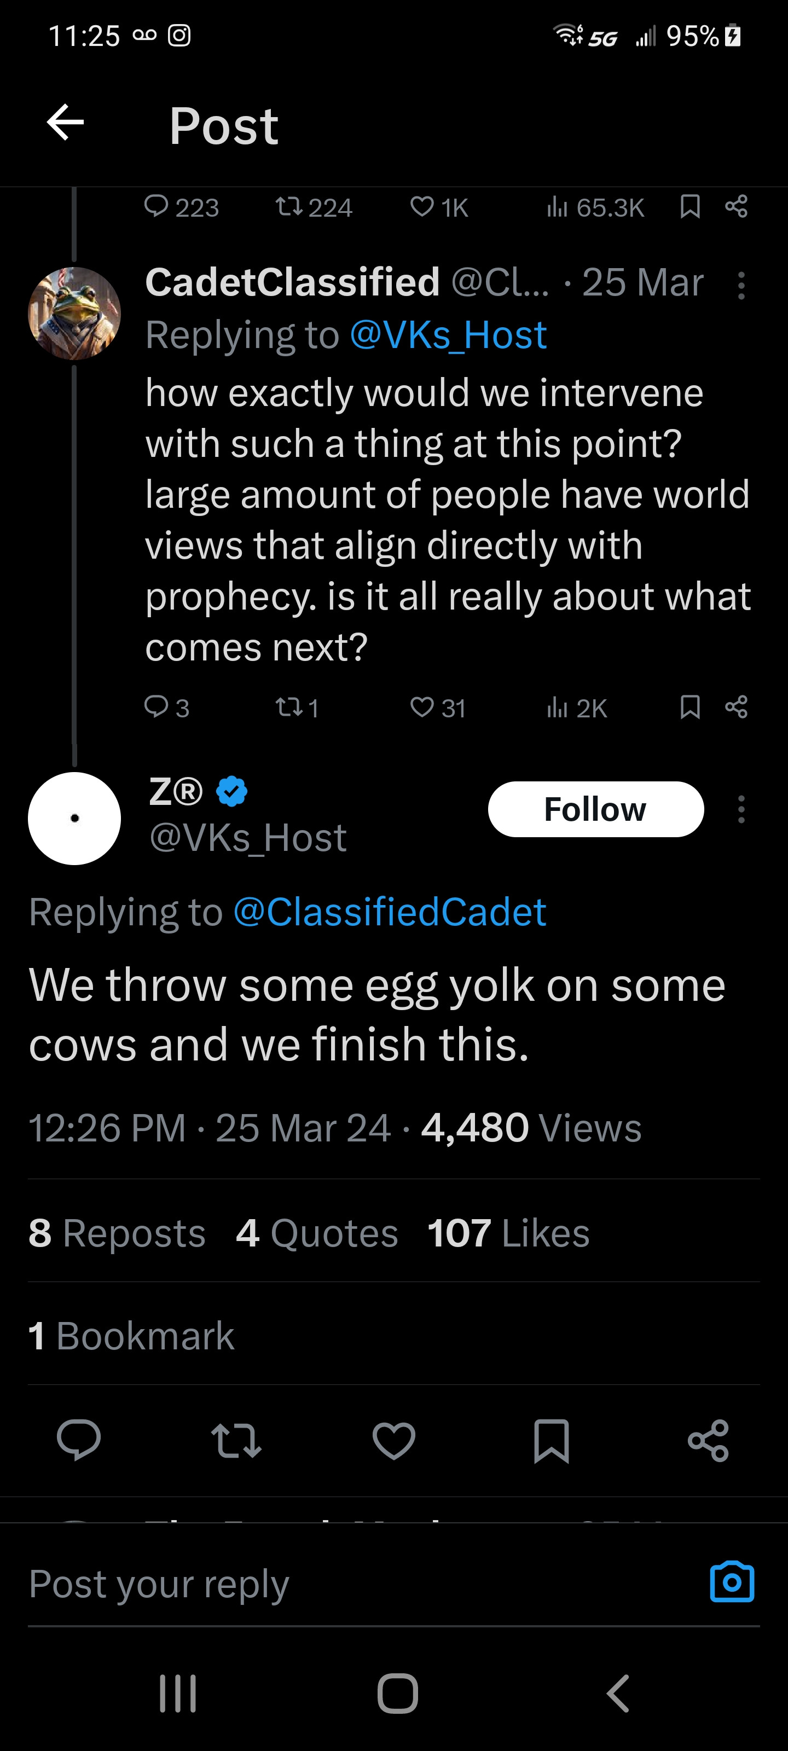The width and height of the screenshot is (788, 1751).
Task: Open CadetClassified's frog profile picture
Action: tap(74, 314)
